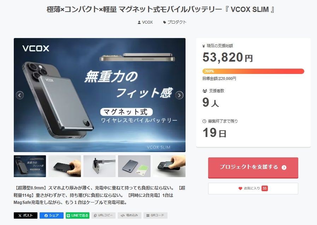317x225 pixels.
Task: Open 埋め込み embed code option
Action: (129, 215)
